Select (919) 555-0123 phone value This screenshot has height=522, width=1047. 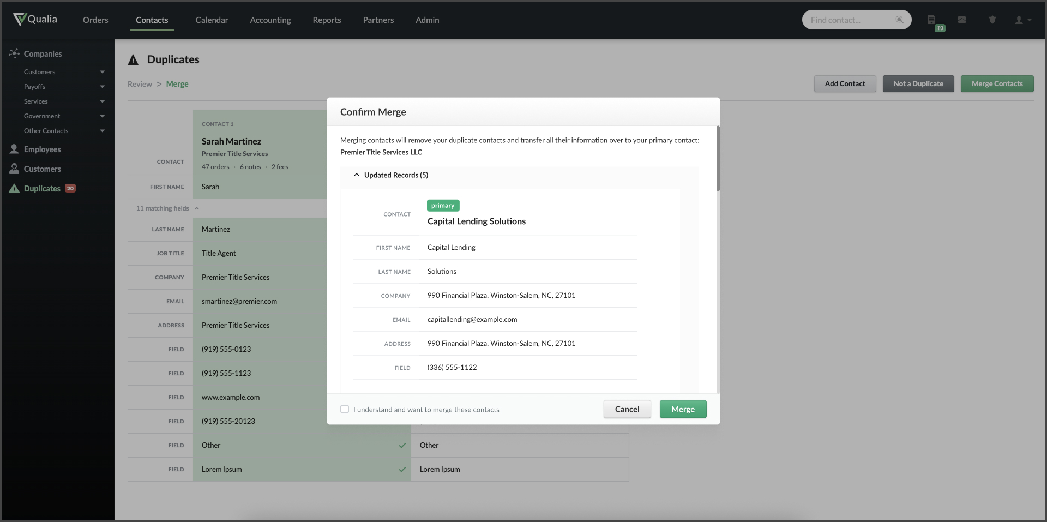point(226,349)
